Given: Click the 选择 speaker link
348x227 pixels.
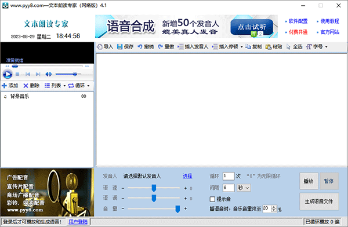Looking at the screenshot, I should pyautogui.click(x=187, y=176).
